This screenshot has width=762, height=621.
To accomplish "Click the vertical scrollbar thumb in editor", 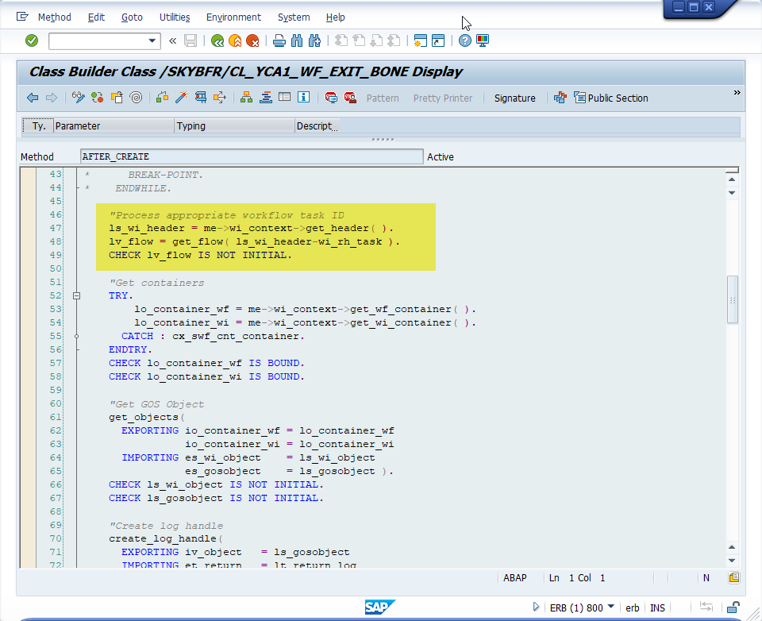I will coord(732,299).
